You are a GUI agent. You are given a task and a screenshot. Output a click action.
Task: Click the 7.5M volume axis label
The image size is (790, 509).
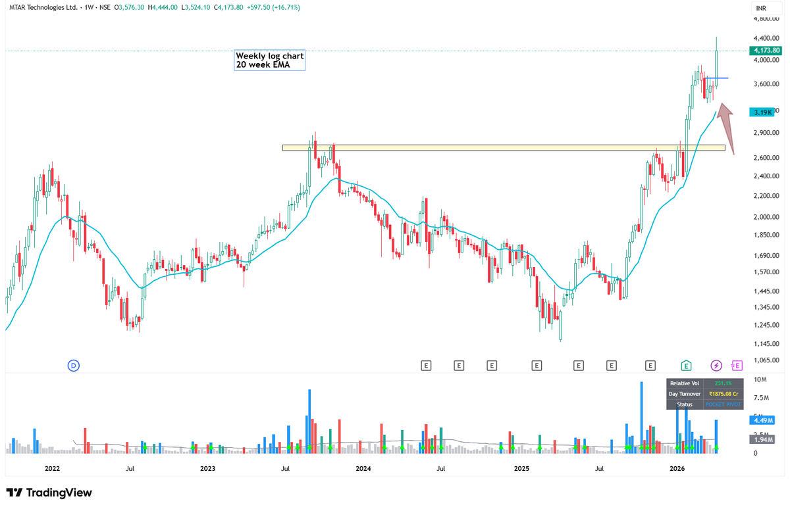coord(761,398)
